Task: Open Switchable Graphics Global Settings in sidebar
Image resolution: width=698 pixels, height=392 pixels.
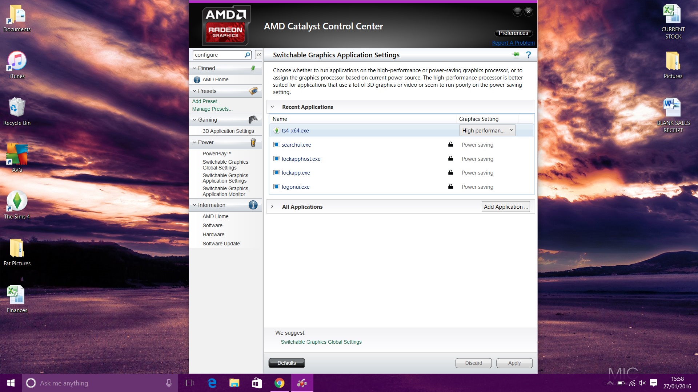Action: pyautogui.click(x=225, y=165)
